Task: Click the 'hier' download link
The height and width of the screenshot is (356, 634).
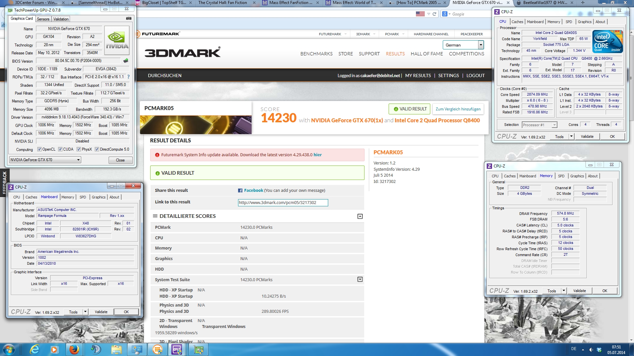Action: point(317,155)
